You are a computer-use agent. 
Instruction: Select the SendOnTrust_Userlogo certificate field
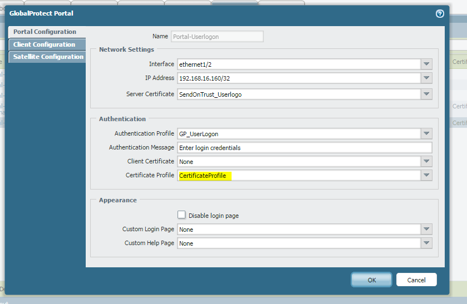pyautogui.click(x=298, y=94)
